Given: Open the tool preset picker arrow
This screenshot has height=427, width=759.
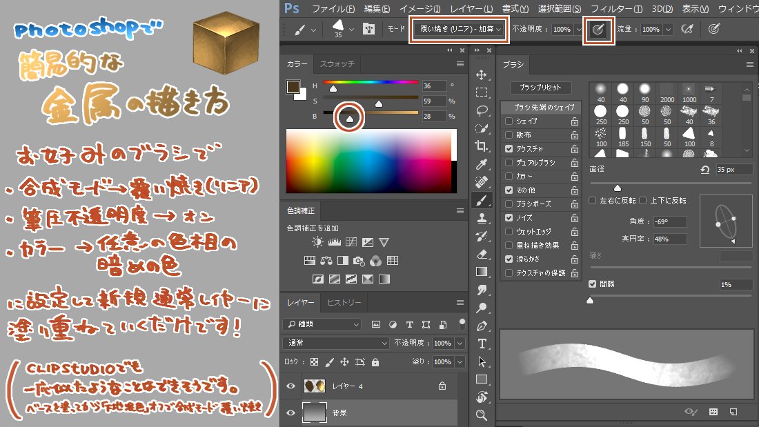Looking at the screenshot, I should point(313,30).
